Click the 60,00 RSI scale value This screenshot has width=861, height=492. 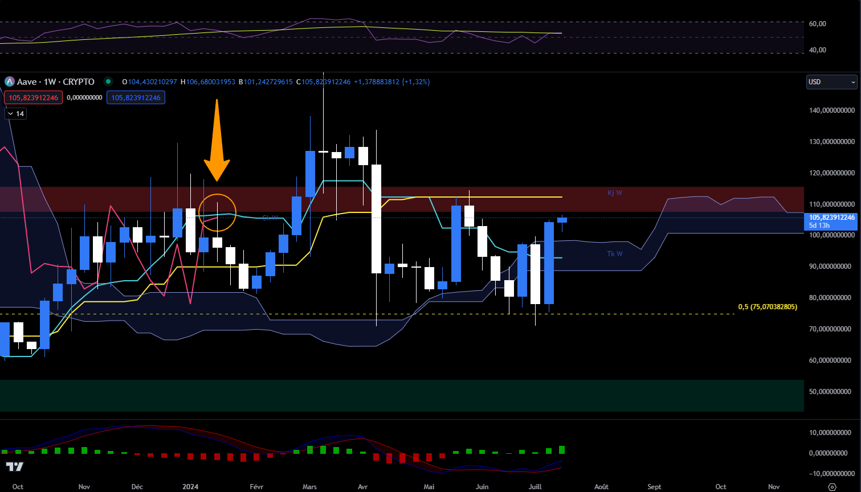817,24
